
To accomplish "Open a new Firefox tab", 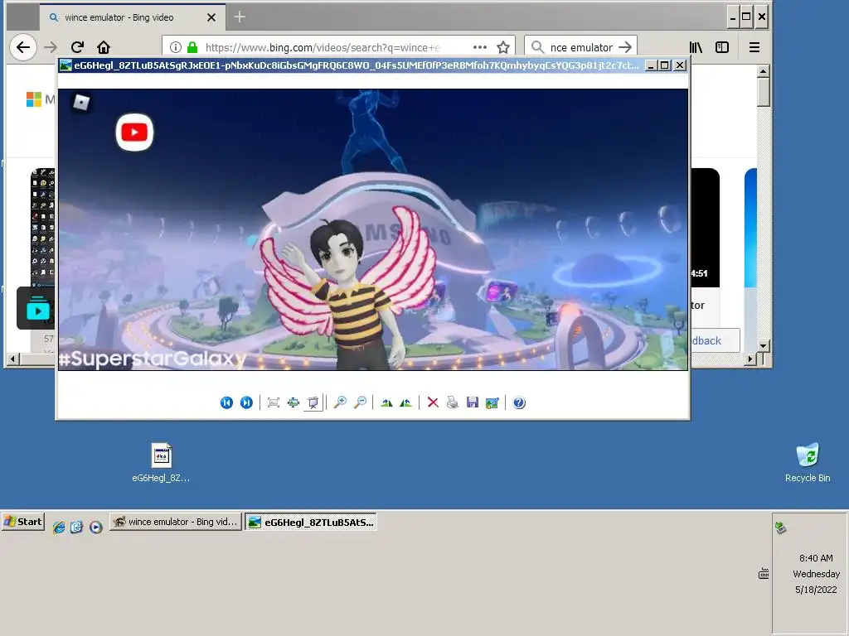I will click(240, 17).
